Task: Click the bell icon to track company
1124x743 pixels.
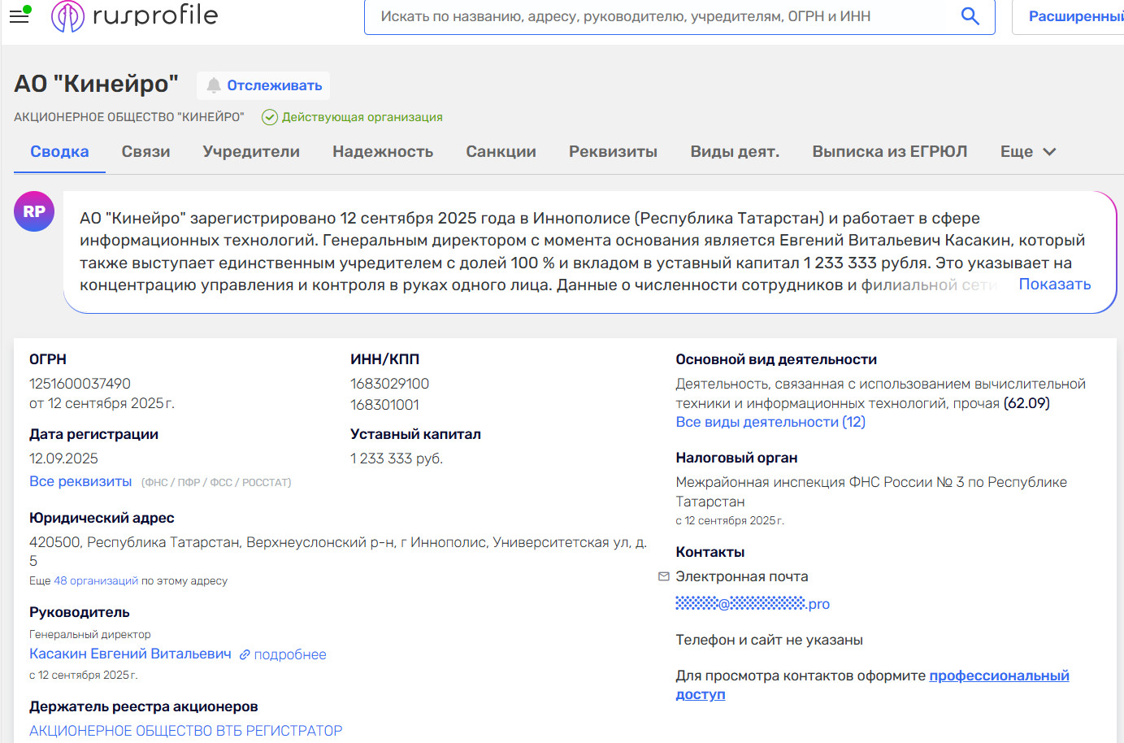Action: [214, 85]
